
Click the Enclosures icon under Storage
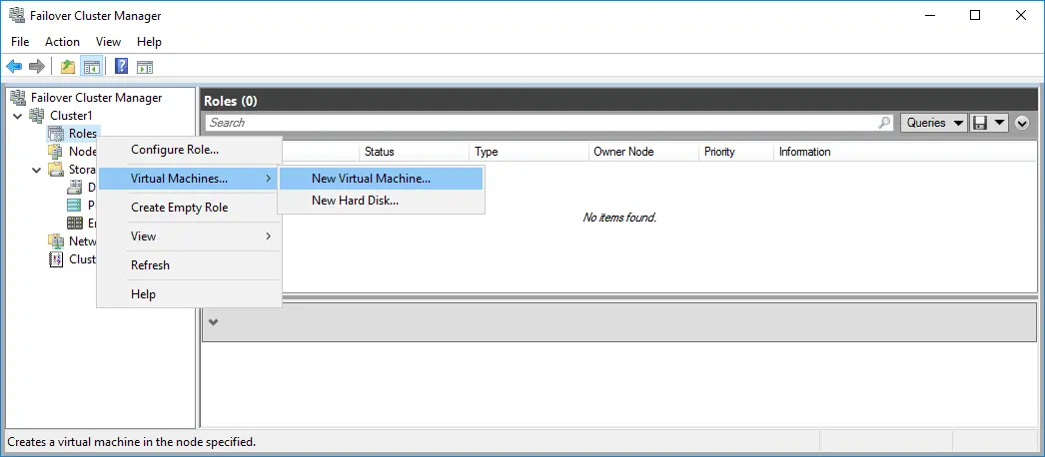[x=75, y=224]
